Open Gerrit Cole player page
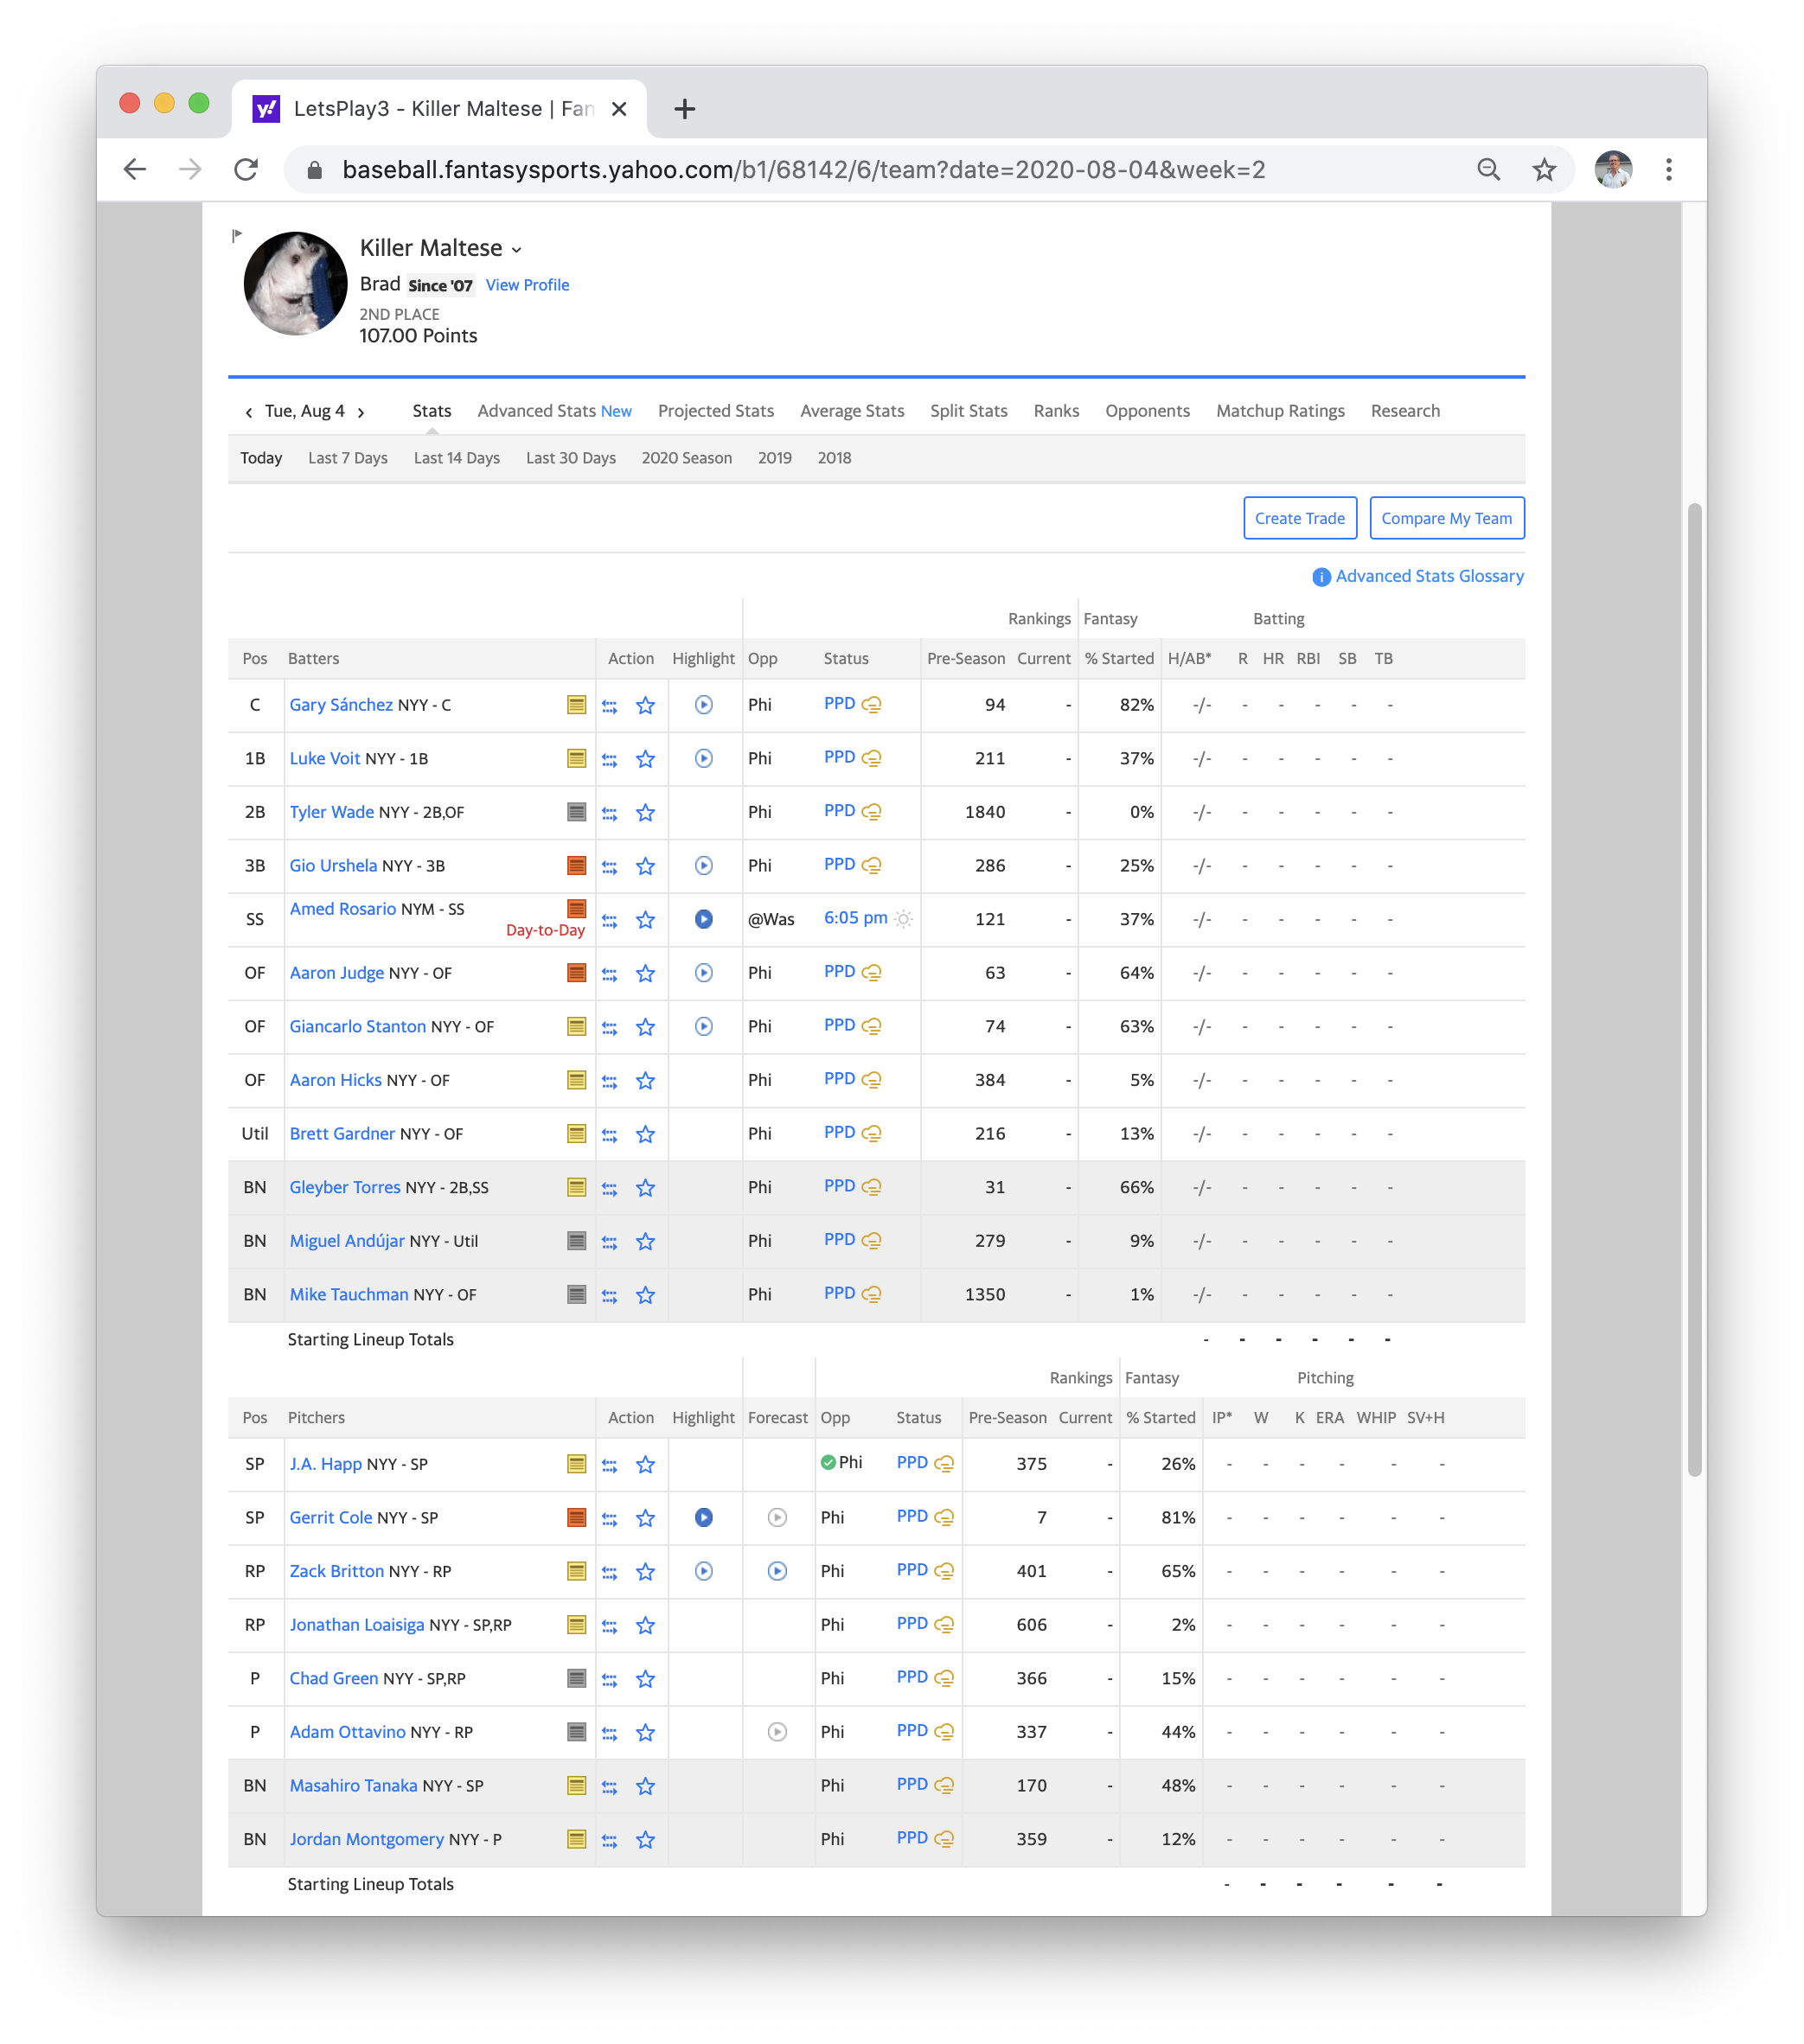Image resolution: width=1804 pixels, height=2044 pixels. [330, 1517]
